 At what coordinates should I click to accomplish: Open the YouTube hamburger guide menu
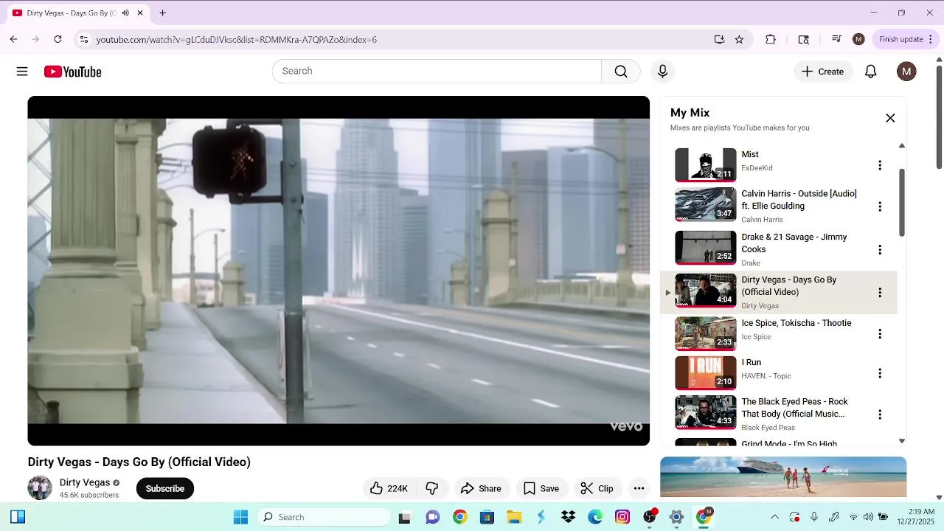click(22, 72)
